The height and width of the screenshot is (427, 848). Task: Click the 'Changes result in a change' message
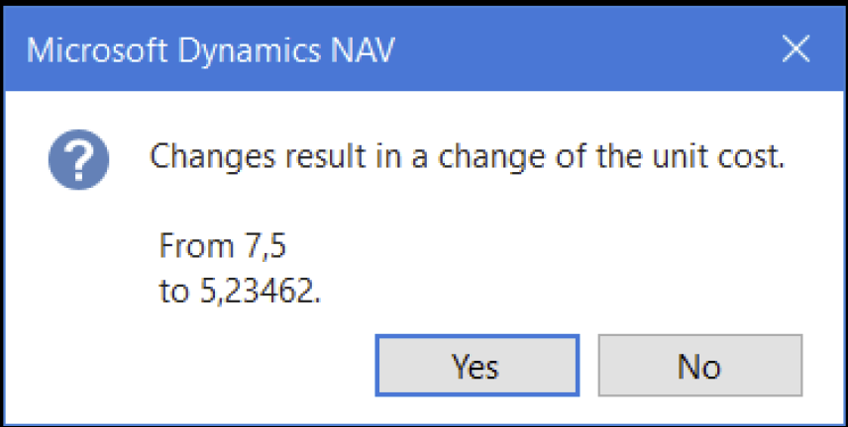coord(467,157)
